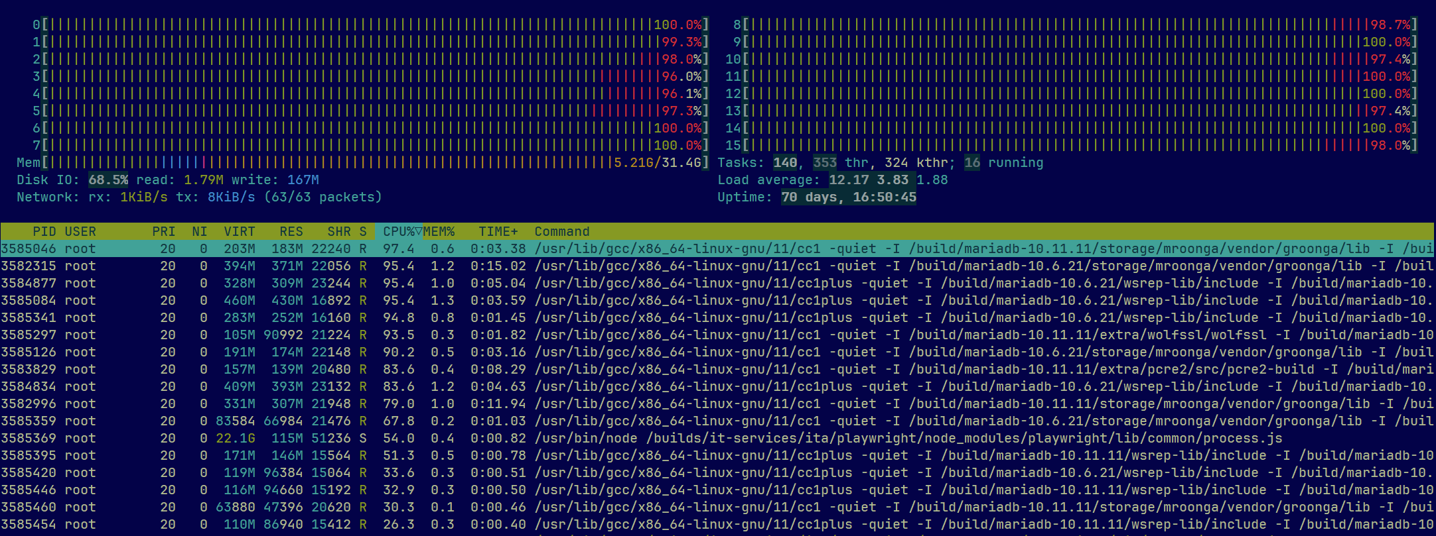
Task: Click the PRI column header
Action: coord(164,231)
